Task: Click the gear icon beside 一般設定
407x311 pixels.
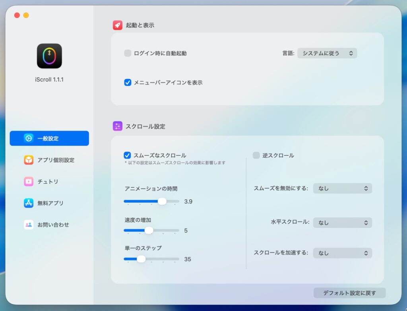Action: click(x=29, y=138)
